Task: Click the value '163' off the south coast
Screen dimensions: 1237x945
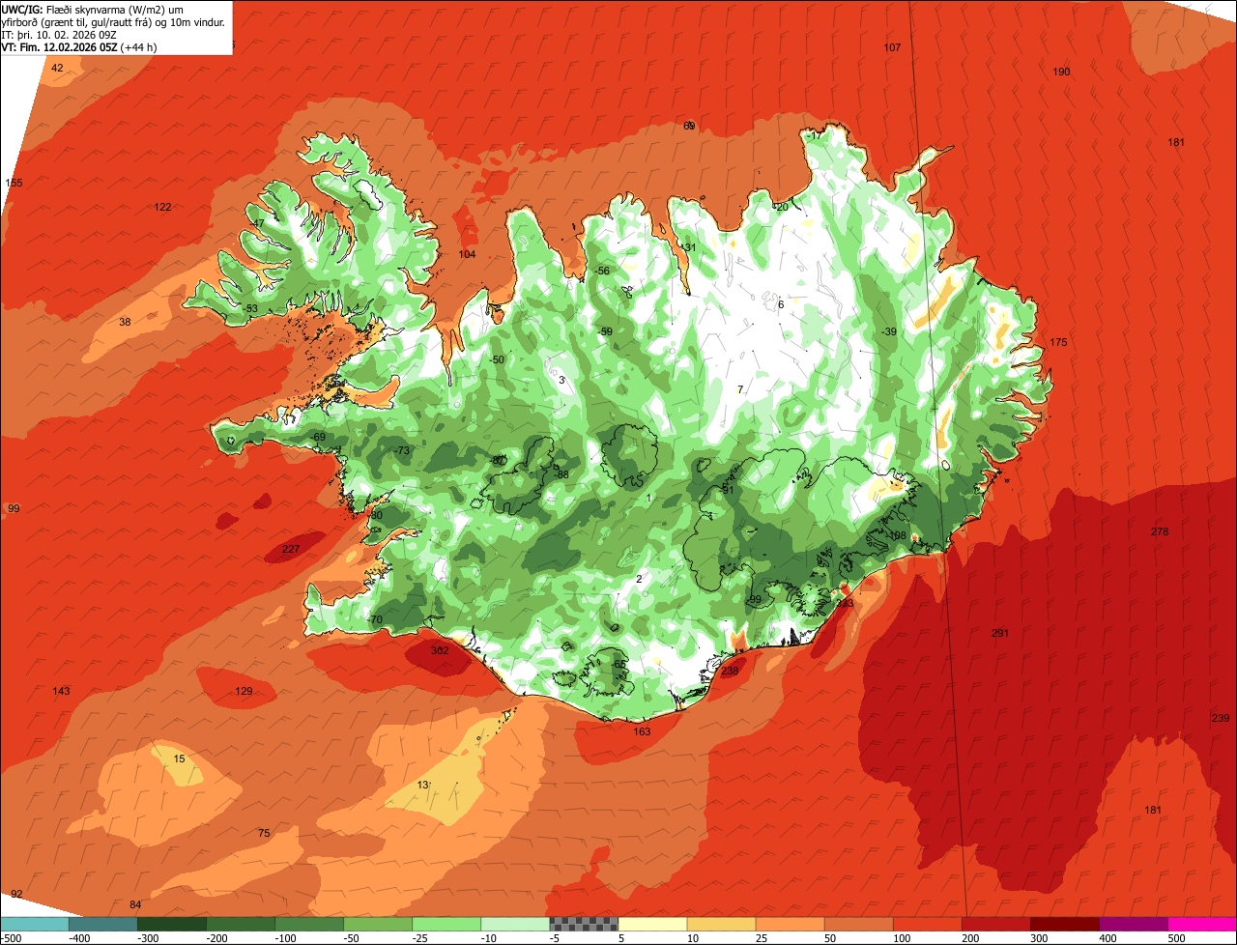Action: point(642,731)
